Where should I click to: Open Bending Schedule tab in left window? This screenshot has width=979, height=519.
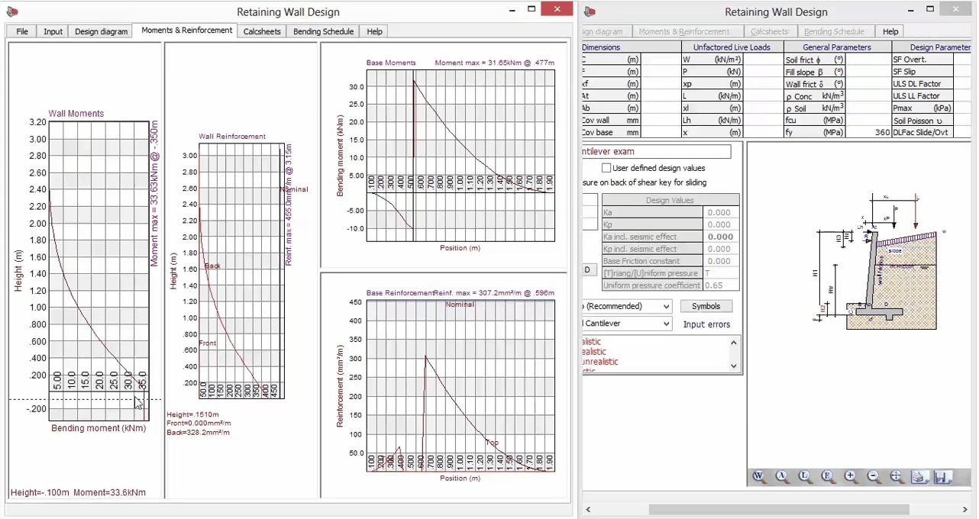[x=324, y=31]
